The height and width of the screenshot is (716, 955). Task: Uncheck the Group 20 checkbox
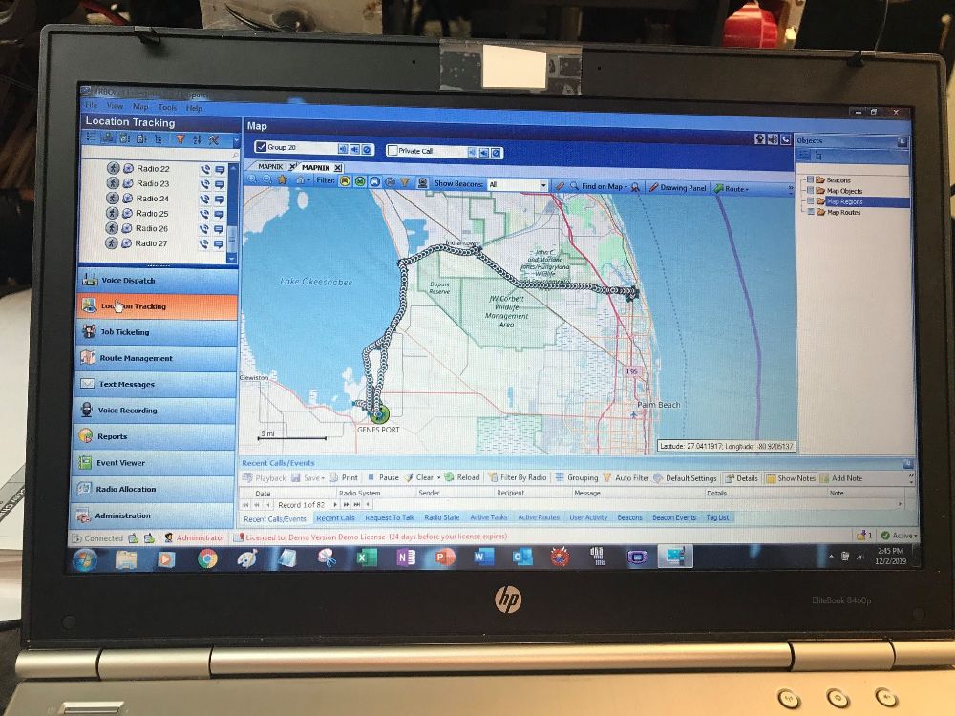[x=261, y=148]
